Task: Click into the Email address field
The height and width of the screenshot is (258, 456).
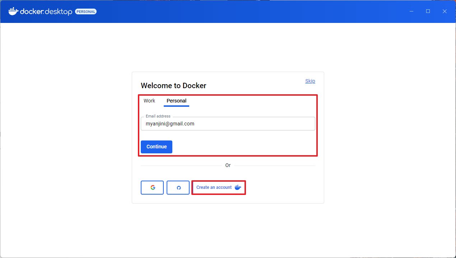Action: [x=228, y=124]
